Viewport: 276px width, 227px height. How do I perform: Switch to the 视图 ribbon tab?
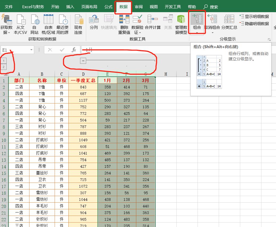[154, 7]
